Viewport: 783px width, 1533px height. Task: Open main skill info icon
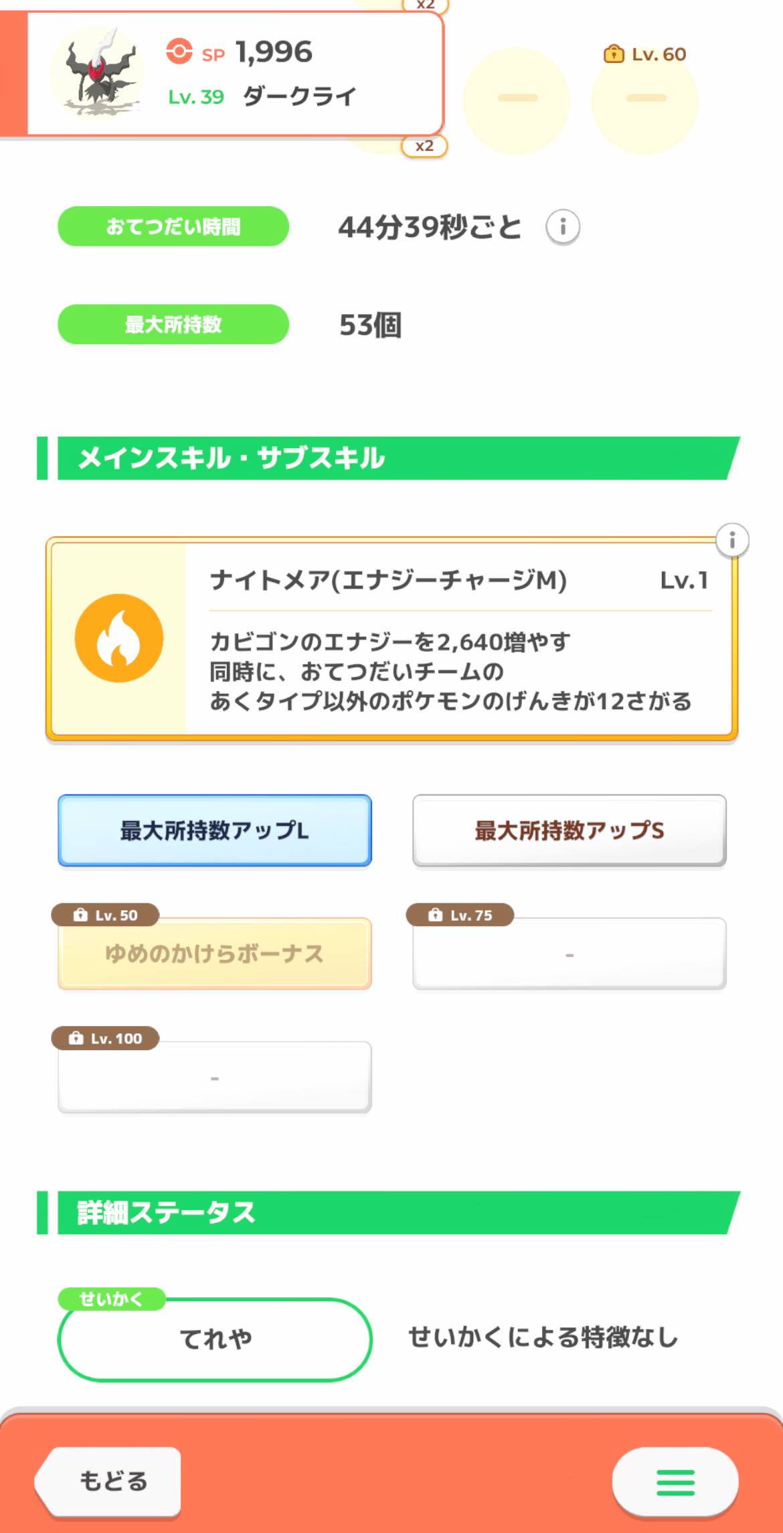click(731, 540)
